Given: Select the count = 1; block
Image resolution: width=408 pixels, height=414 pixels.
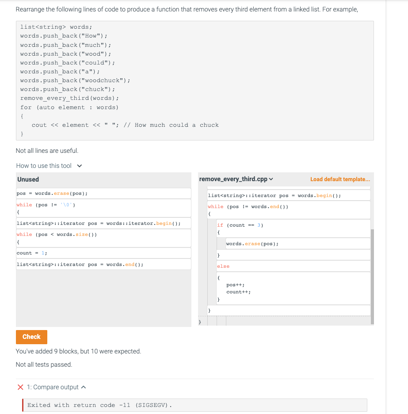Looking at the screenshot, I should [103, 253].
